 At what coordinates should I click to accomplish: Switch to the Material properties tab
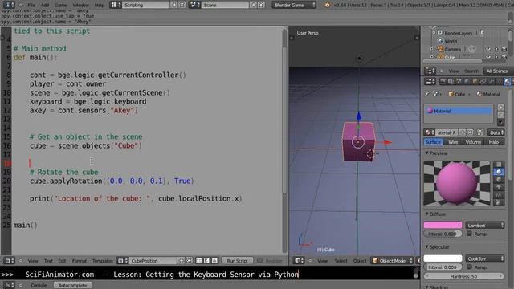click(x=507, y=82)
